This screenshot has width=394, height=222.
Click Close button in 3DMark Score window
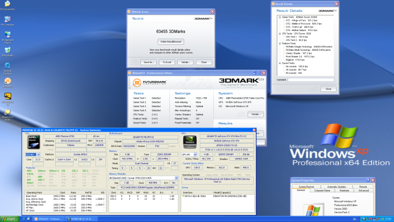[x=204, y=62]
